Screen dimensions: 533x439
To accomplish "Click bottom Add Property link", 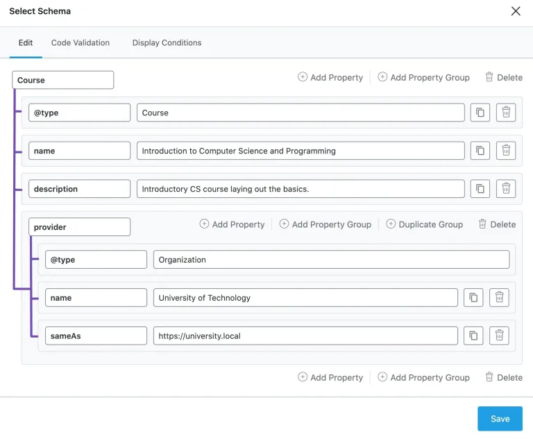I will pyautogui.click(x=330, y=377).
